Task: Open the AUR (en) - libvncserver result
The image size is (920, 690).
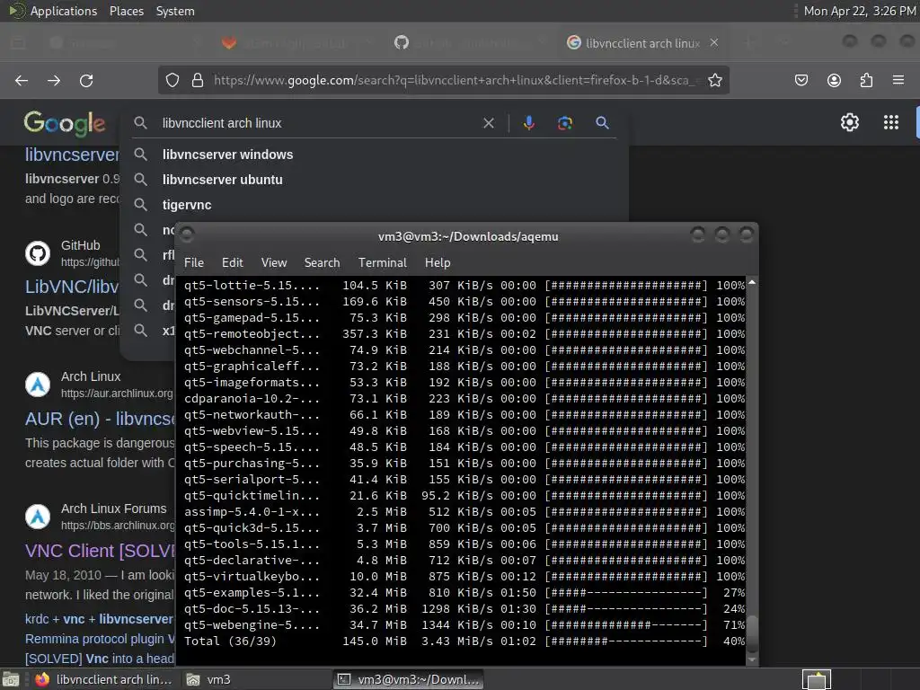Action: 100,419
